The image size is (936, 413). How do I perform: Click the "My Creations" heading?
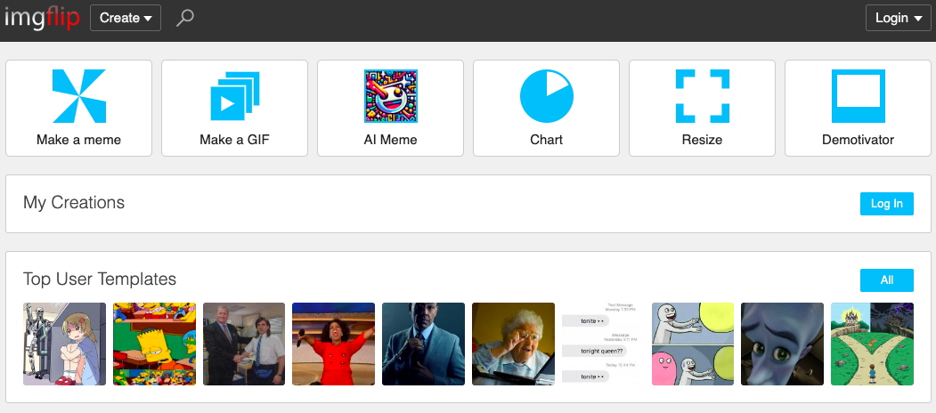click(74, 203)
